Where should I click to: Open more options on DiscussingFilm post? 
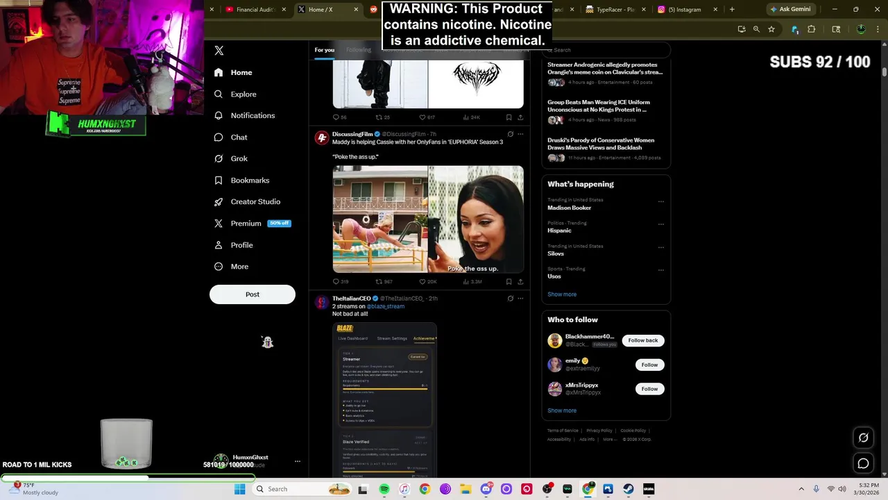click(520, 134)
